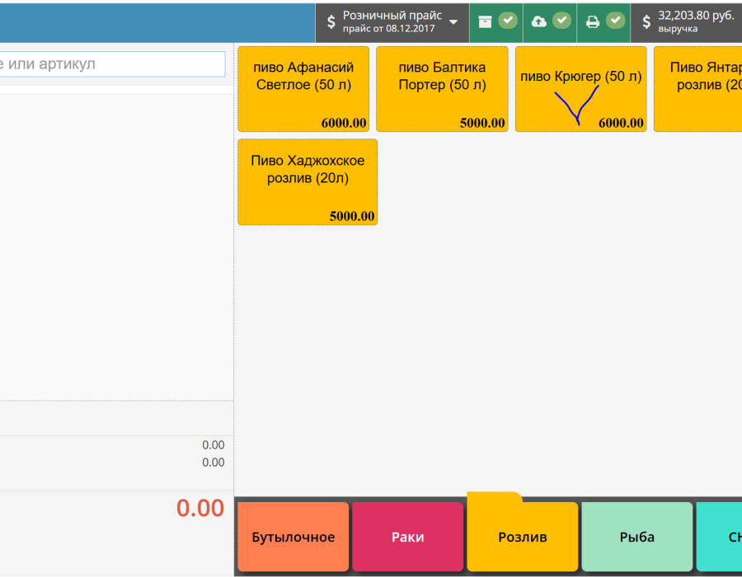742x577 pixels.
Task: Add пиво Балтика Портер (50 л)
Action: [442, 89]
